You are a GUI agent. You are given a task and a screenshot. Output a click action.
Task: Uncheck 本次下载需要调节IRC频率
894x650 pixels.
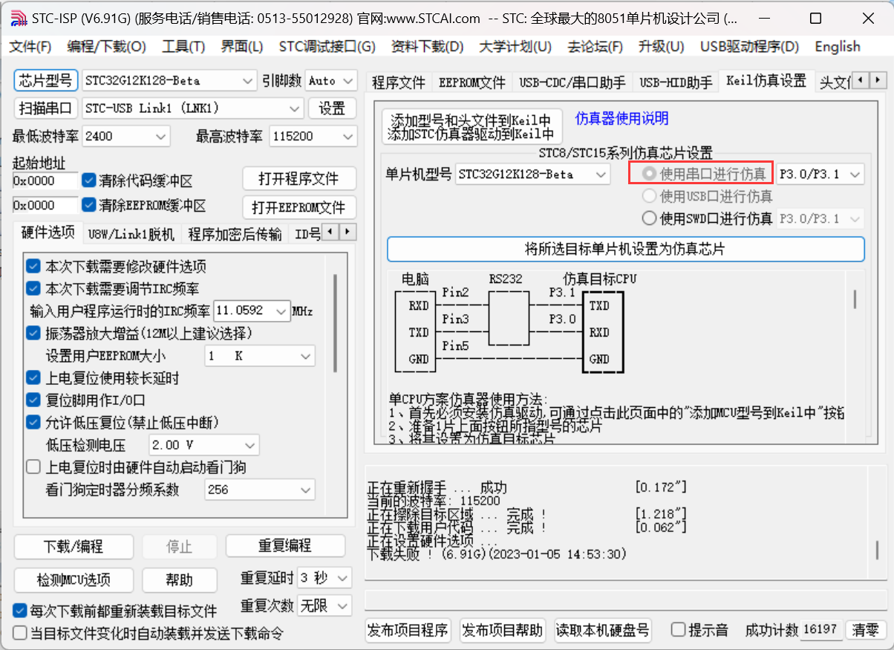point(33,288)
